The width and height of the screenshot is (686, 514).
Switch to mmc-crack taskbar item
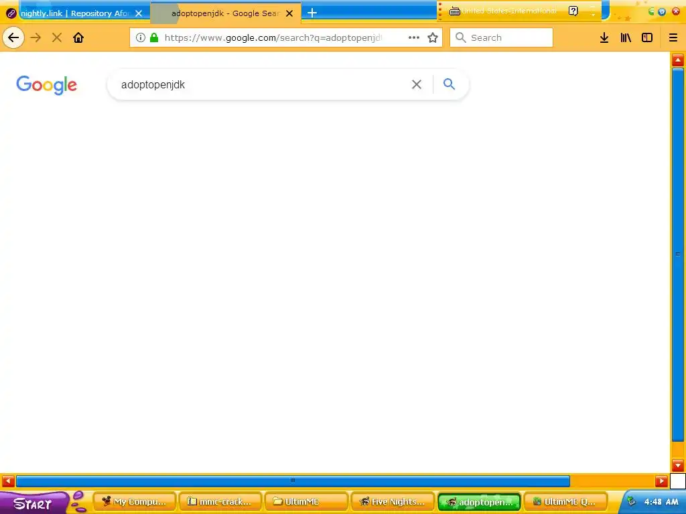[220, 502]
